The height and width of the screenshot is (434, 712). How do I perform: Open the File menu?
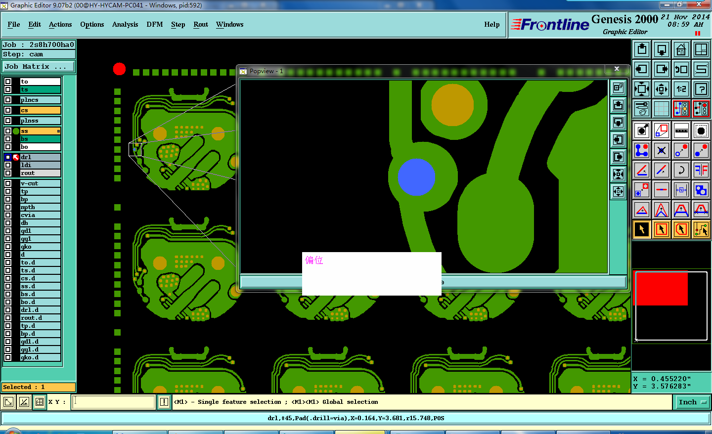point(14,24)
